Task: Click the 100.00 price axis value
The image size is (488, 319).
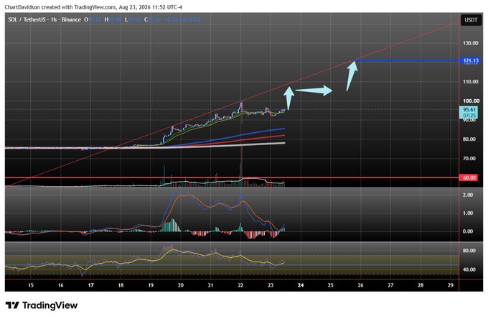Action: coord(471,101)
